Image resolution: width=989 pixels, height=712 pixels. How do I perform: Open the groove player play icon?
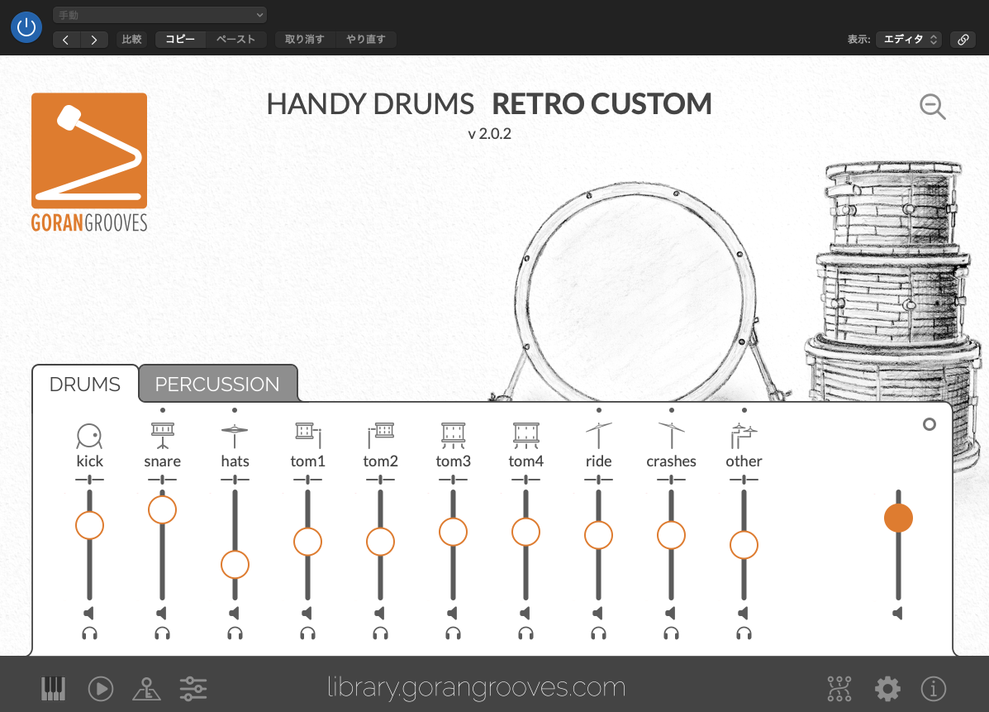point(100,688)
